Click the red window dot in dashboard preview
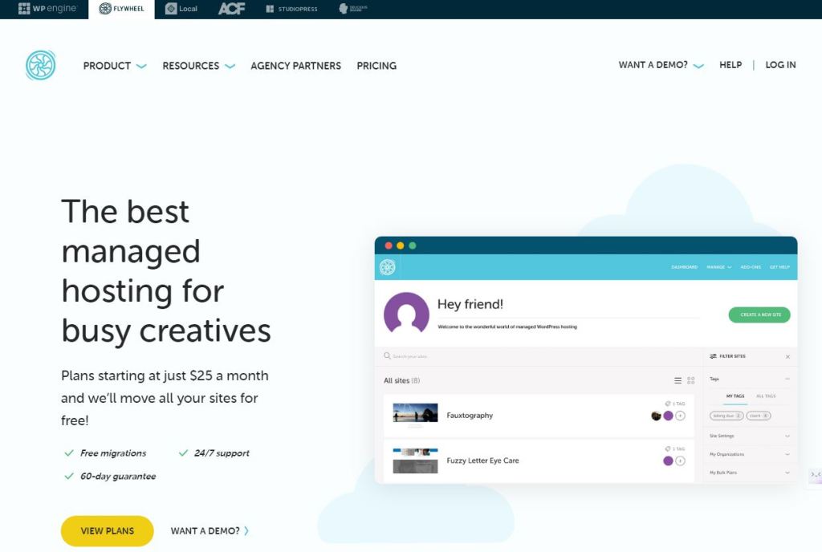The image size is (822, 552). click(389, 246)
